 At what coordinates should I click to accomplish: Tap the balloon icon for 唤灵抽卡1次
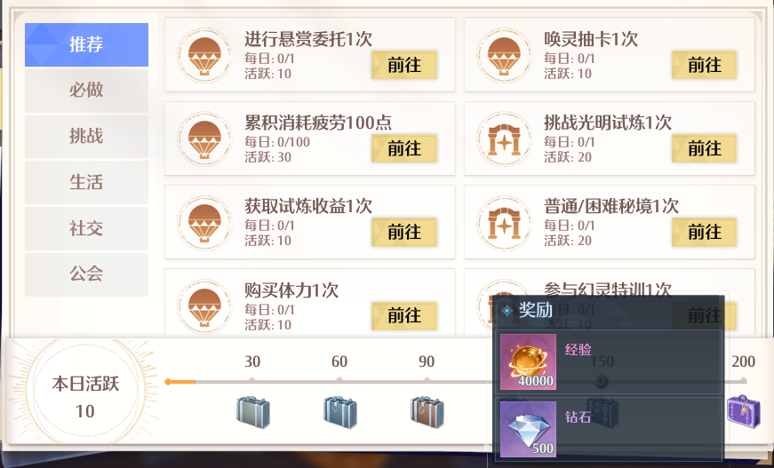pyautogui.click(x=504, y=55)
